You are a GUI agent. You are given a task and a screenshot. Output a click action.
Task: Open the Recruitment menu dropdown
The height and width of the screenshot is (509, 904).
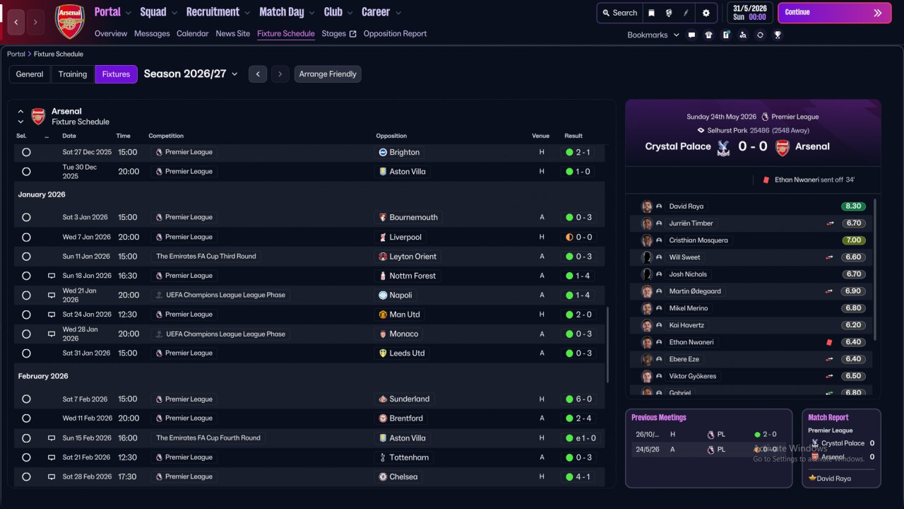tap(218, 12)
